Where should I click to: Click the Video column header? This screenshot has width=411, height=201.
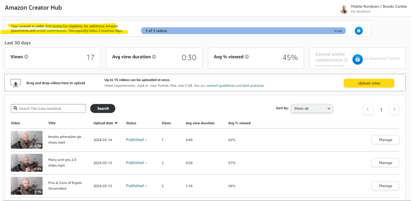click(15, 123)
